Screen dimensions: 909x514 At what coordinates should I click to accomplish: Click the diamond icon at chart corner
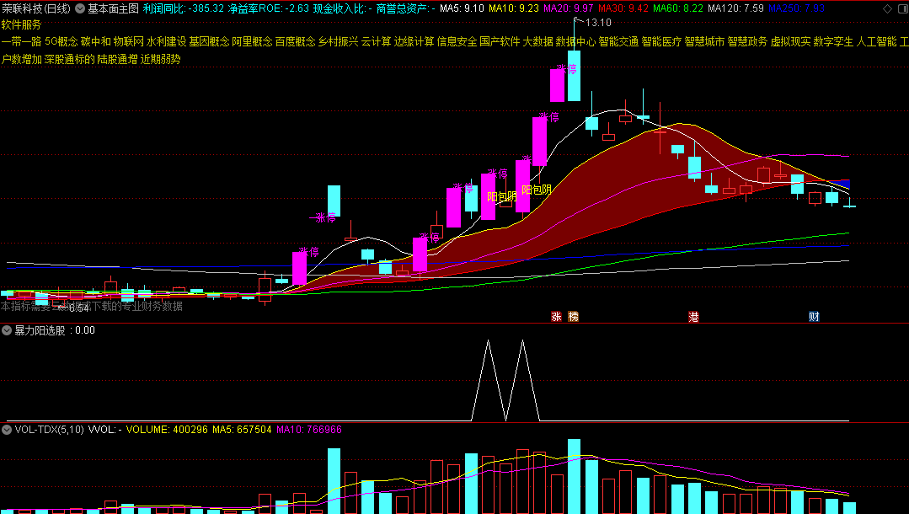(888, 8)
